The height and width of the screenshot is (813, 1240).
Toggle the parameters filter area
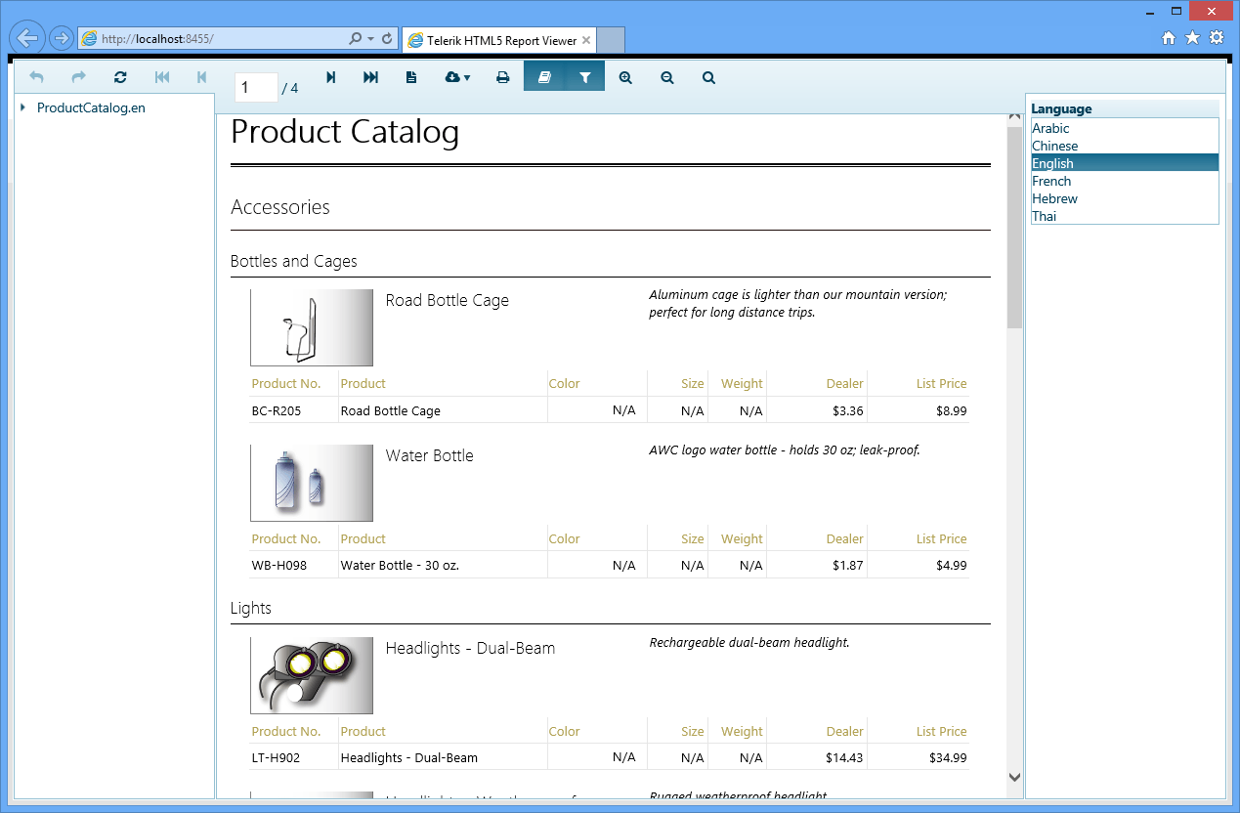pyautogui.click(x=584, y=77)
